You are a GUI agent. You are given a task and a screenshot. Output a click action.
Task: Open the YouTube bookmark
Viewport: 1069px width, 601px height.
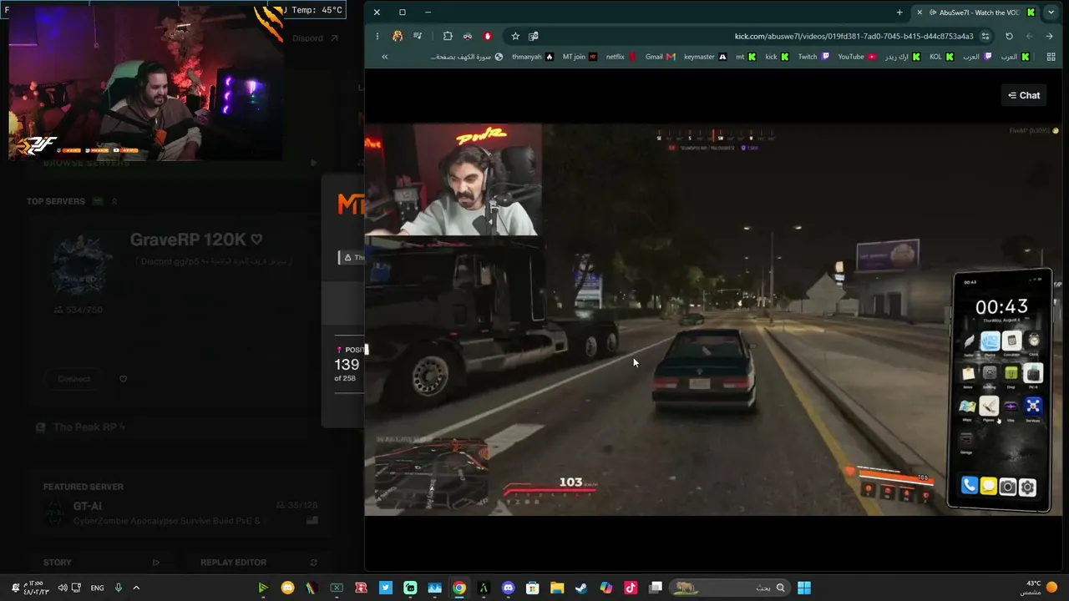point(857,57)
